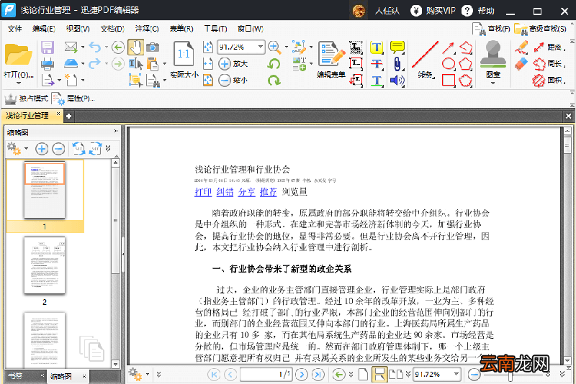This screenshot has width=576, height=384.
Task: Add a sound annotation with speaker icon
Action: [397, 81]
